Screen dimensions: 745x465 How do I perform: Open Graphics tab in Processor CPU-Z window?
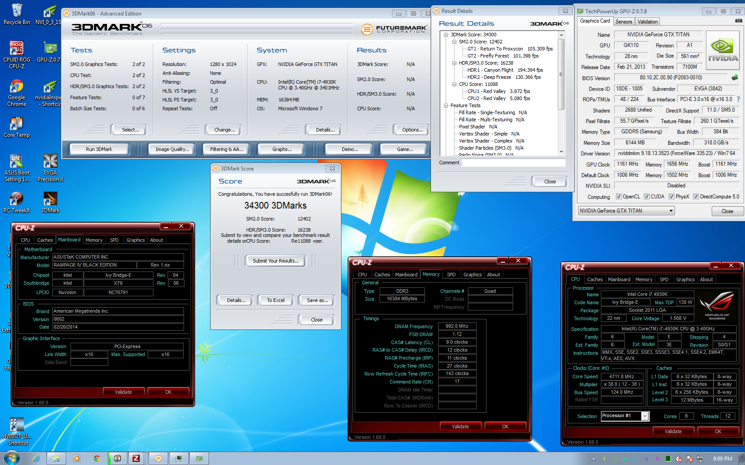pyautogui.click(x=685, y=279)
